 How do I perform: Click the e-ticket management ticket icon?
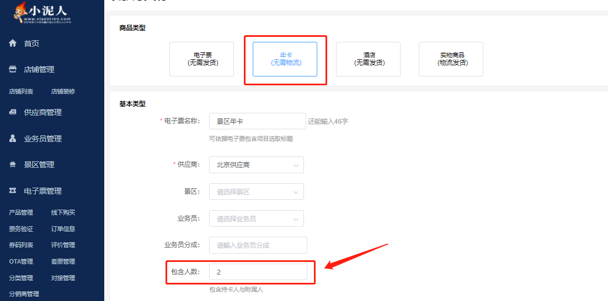coord(13,191)
